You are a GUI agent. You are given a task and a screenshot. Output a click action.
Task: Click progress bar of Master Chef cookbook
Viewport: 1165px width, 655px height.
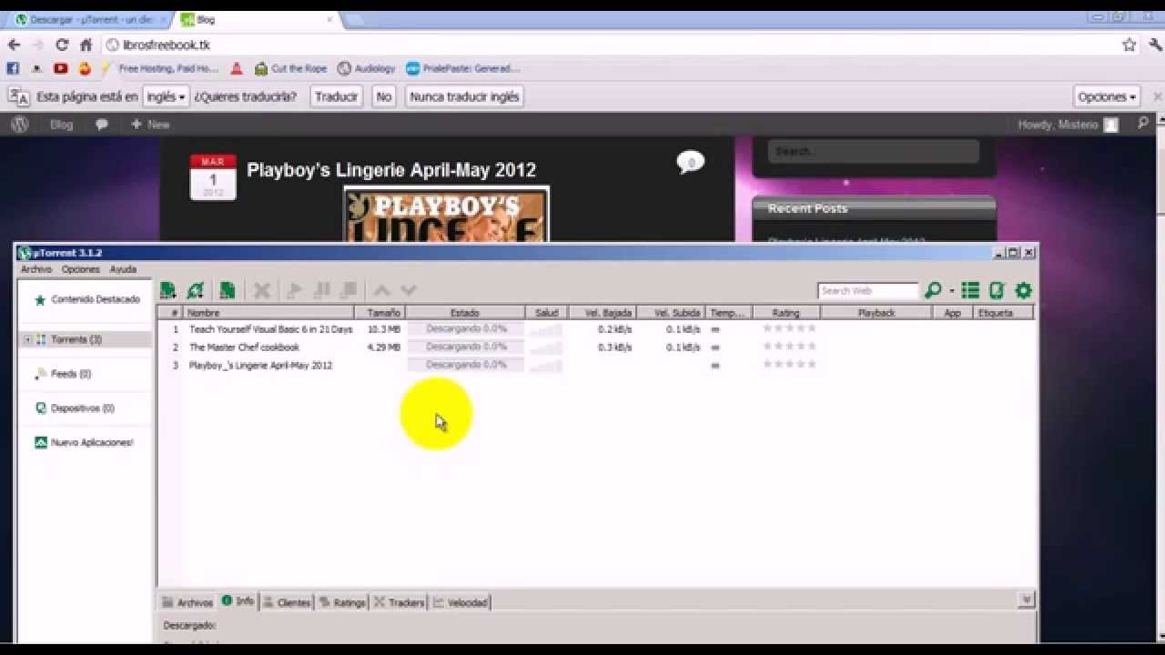[x=466, y=348]
